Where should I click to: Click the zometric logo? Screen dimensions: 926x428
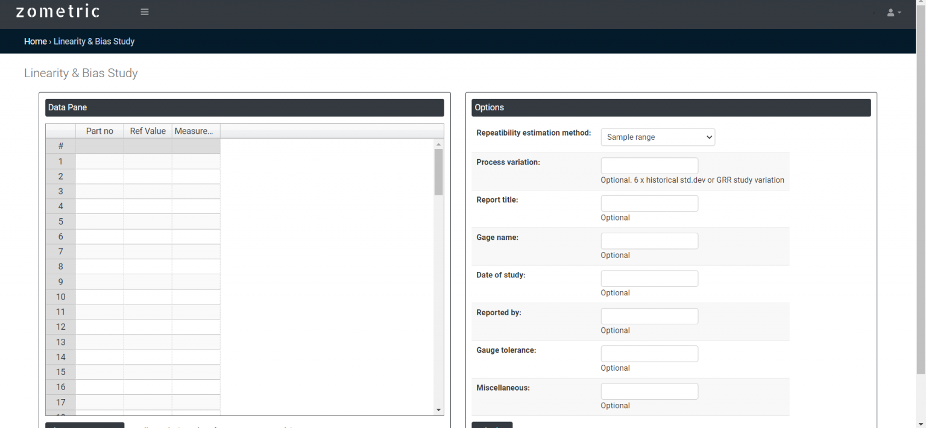(x=57, y=11)
